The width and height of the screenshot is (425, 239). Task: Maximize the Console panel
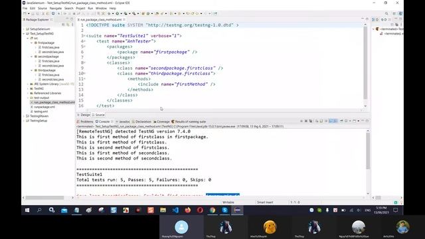click(367, 121)
